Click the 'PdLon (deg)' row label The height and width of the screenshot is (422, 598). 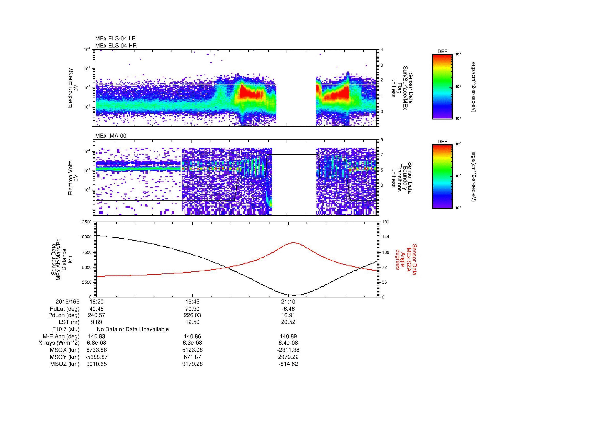tap(64, 315)
